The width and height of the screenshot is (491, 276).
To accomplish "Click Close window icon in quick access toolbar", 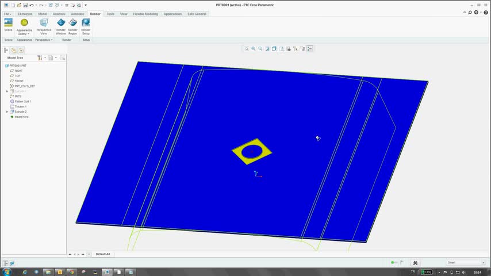I will click(x=67, y=5).
